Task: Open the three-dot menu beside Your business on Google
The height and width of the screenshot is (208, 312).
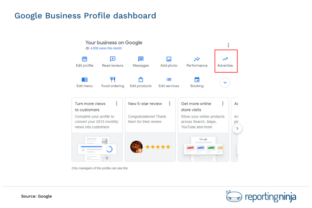Action: pos(228,45)
